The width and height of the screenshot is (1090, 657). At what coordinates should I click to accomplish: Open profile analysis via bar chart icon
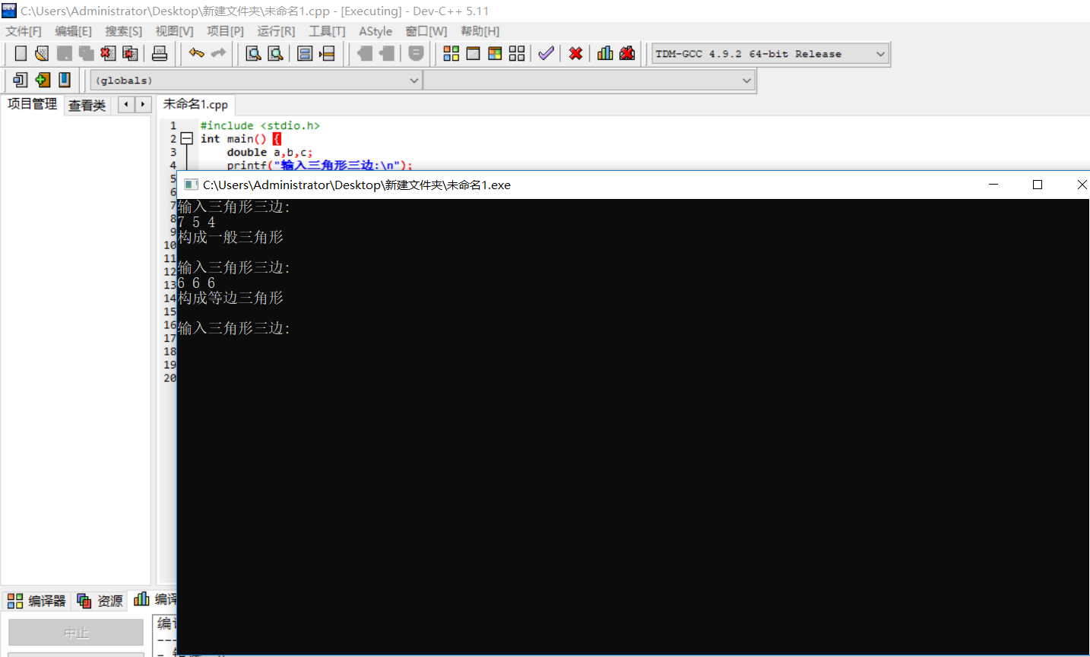605,53
